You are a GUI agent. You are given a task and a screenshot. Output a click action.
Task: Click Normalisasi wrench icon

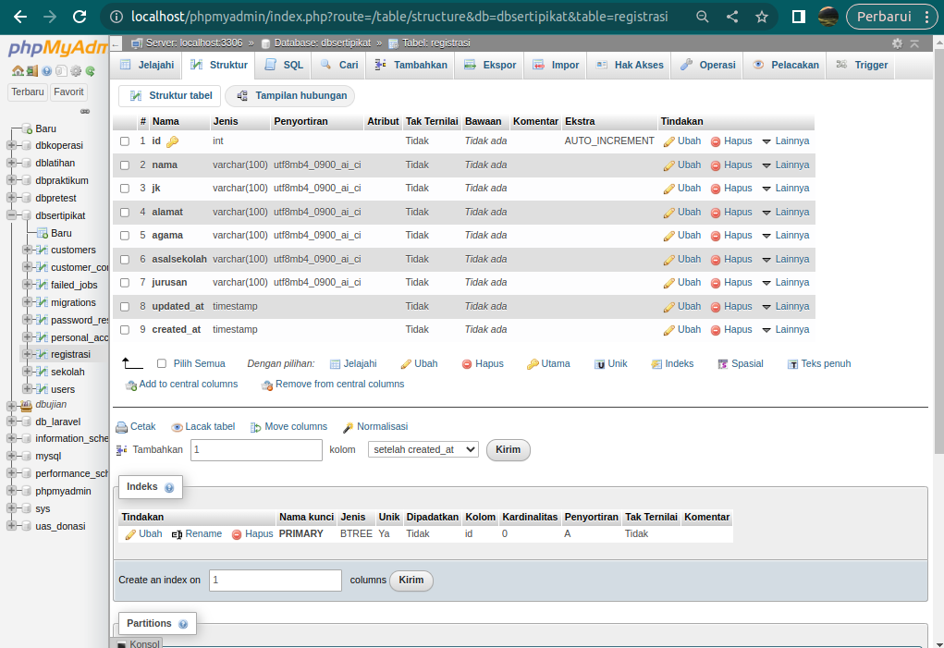(348, 427)
